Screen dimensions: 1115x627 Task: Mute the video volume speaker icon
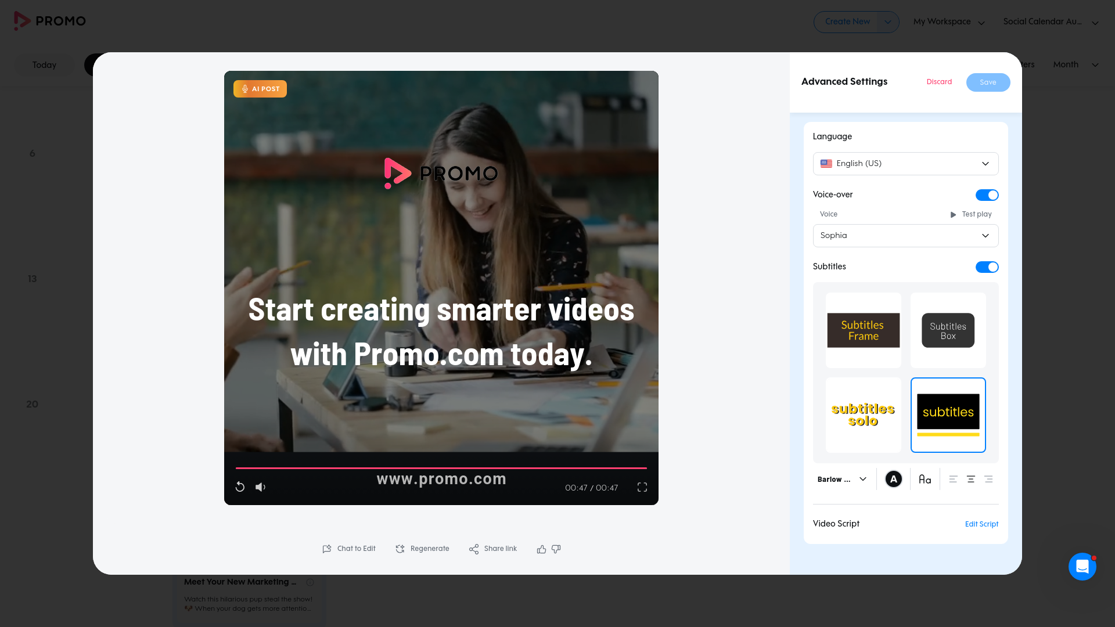260,487
